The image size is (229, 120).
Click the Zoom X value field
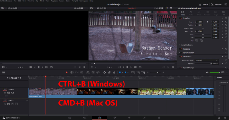click(200, 22)
